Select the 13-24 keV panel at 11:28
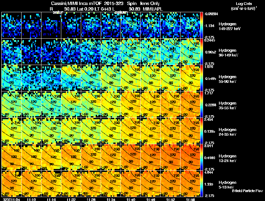 91,157
